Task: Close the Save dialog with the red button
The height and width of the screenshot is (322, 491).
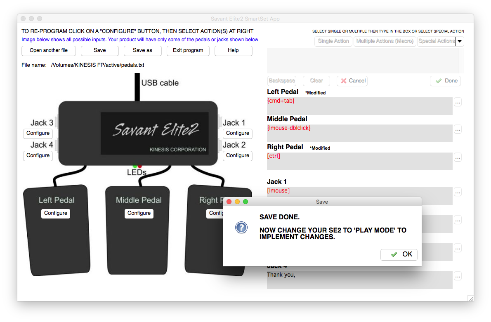Action: point(229,202)
